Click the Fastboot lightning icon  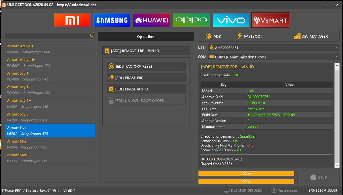(x=240, y=36)
